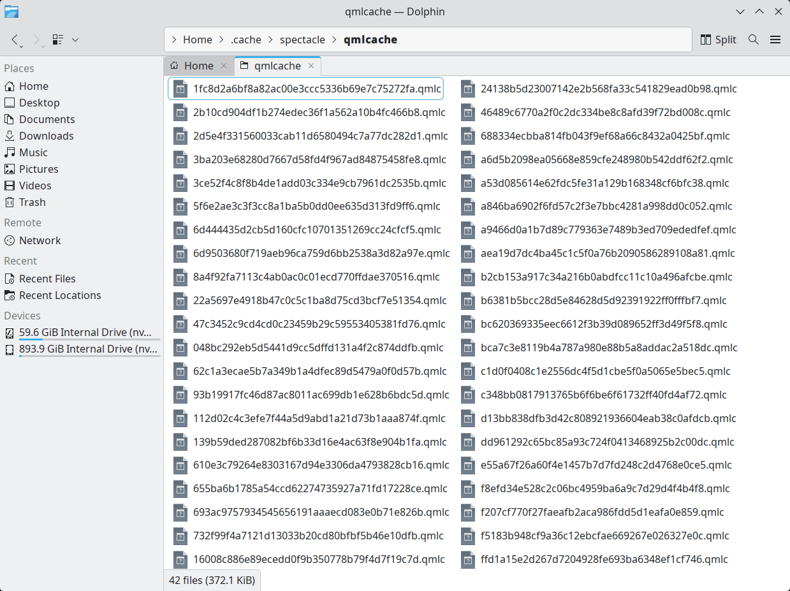
Task: Open Recent Files in sidebar
Action: coord(47,279)
